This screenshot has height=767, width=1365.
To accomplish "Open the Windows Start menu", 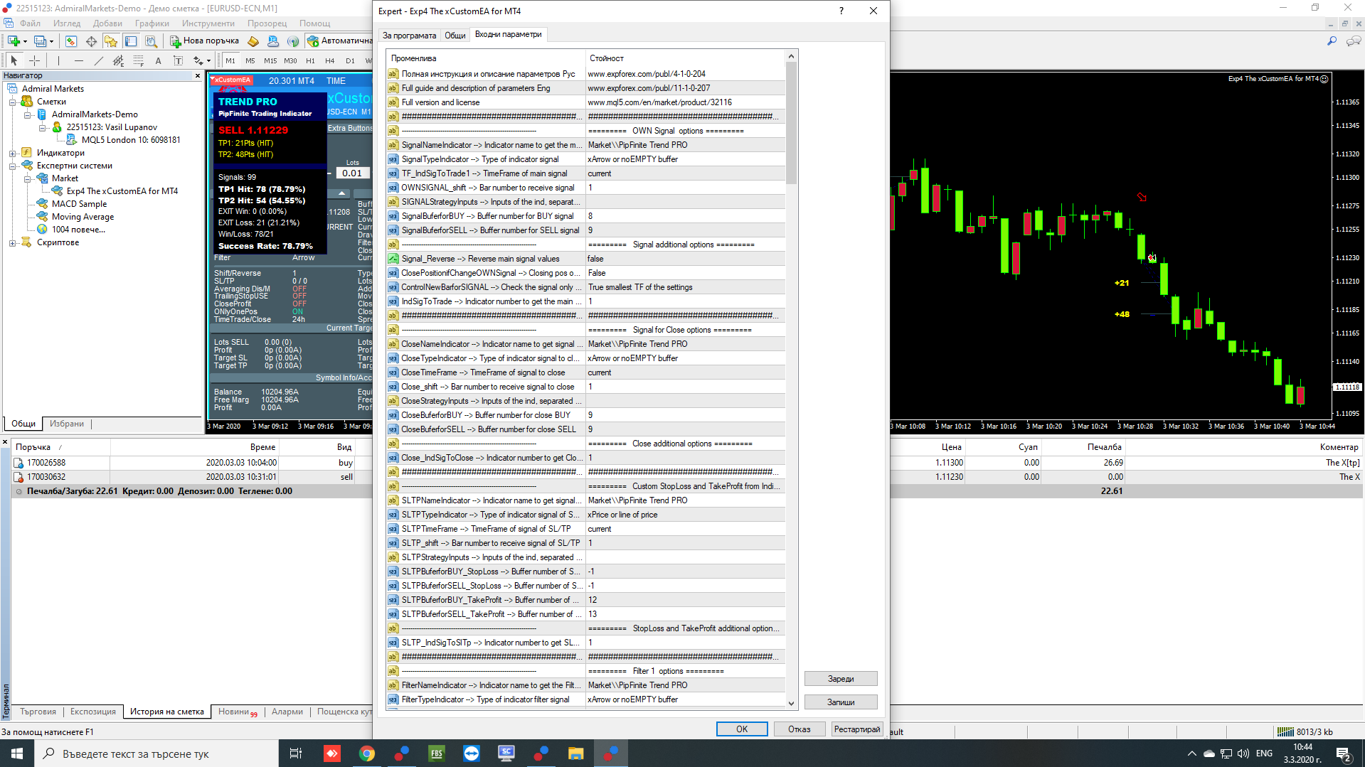I will pyautogui.click(x=17, y=753).
